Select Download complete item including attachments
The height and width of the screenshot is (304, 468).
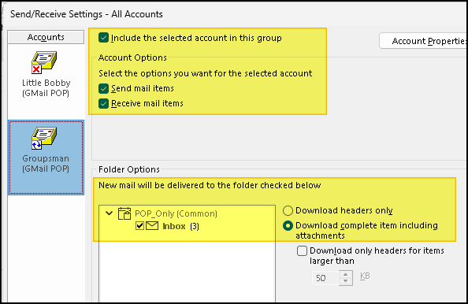288,226
